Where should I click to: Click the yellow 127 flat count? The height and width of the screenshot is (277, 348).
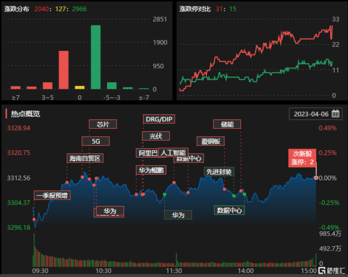coord(60,9)
